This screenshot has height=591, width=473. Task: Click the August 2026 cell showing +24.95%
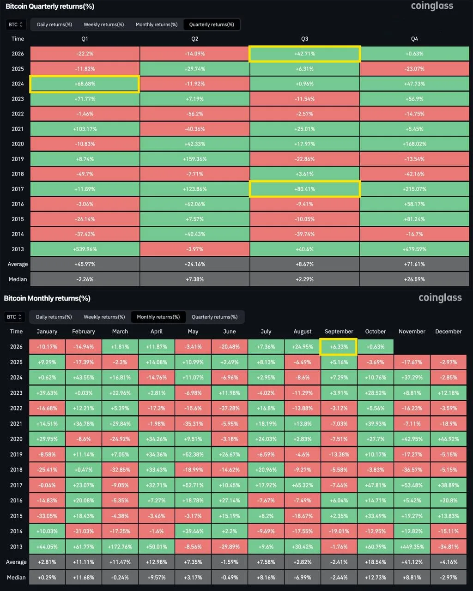[x=303, y=347]
